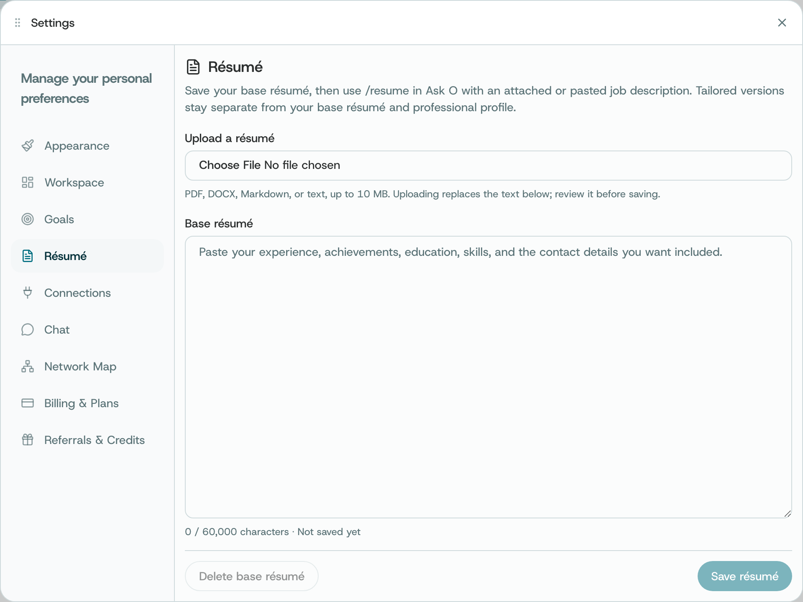
Task: View the Referrals & Credits tab
Action: (x=87, y=440)
